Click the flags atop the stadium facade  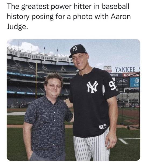point(44,48)
